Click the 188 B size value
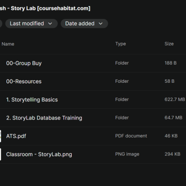The width and height of the screenshot is (186, 186). tap(171, 63)
